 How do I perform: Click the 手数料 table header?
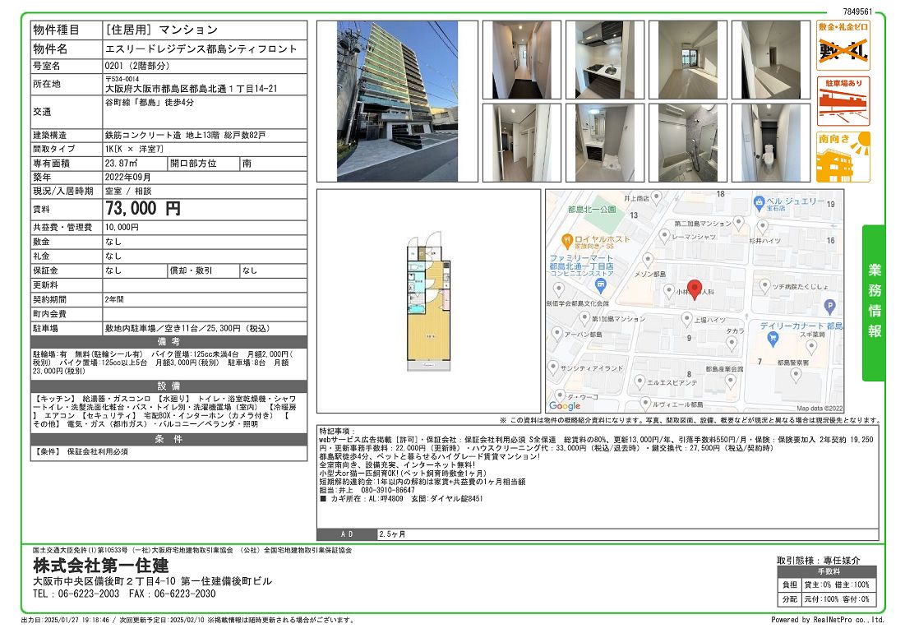828,572
